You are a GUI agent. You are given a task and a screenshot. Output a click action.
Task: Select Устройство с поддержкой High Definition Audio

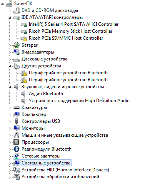[x=79, y=101]
